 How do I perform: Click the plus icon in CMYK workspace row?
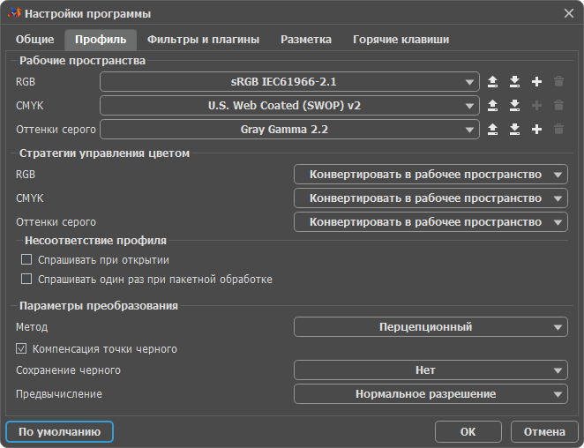pos(536,106)
